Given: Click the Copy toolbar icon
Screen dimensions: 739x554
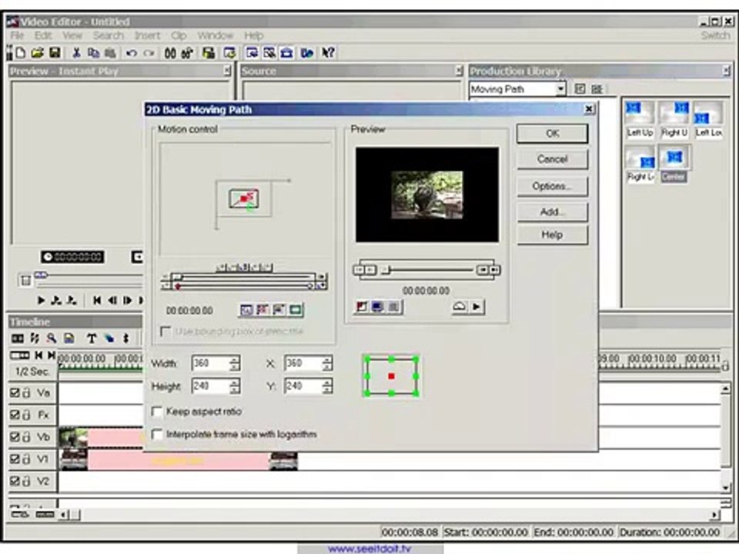Looking at the screenshot, I should pos(93,53).
